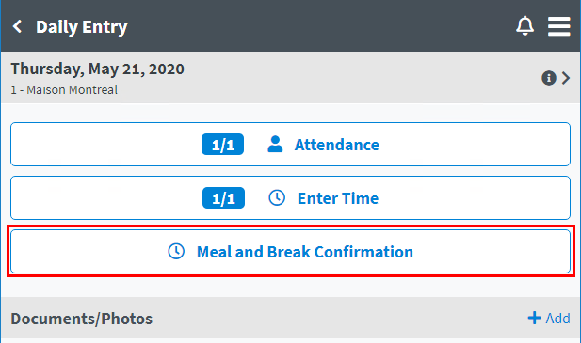Open the Attendance section
Screen dimensions: 581x343
tap(290, 144)
